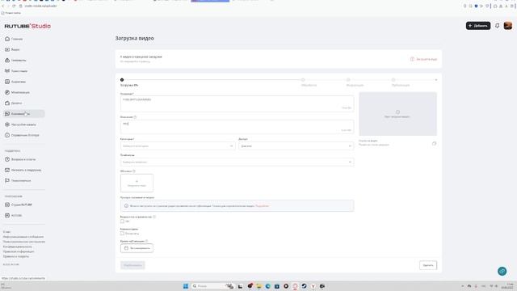Click the cover upload box
This screenshot has height=291, width=517.
(x=137, y=183)
